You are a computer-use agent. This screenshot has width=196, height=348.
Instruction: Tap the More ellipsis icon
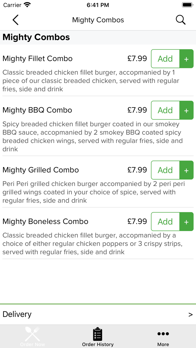tap(163, 333)
